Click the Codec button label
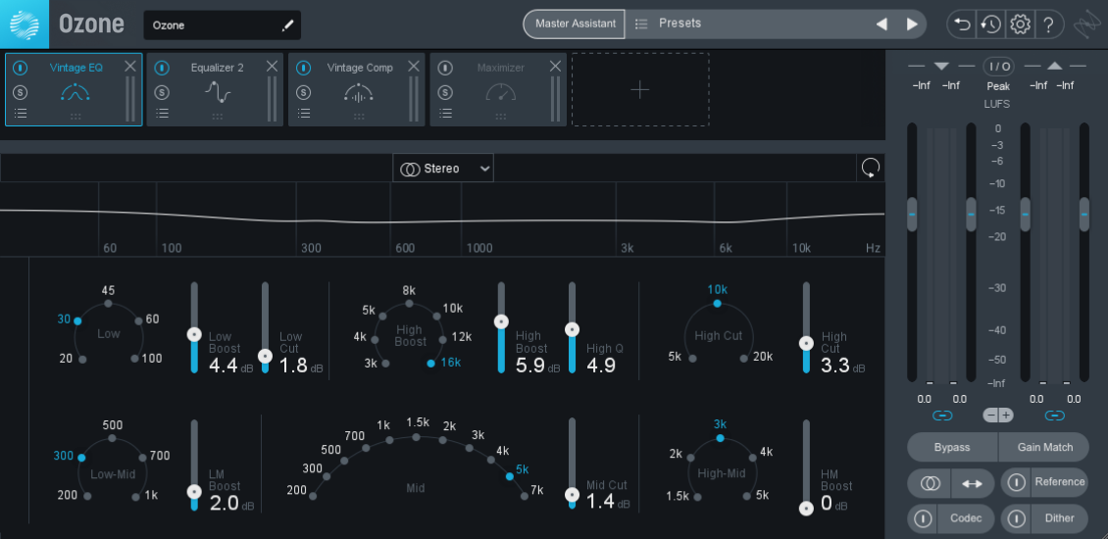1108x539 pixels. tap(966, 517)
